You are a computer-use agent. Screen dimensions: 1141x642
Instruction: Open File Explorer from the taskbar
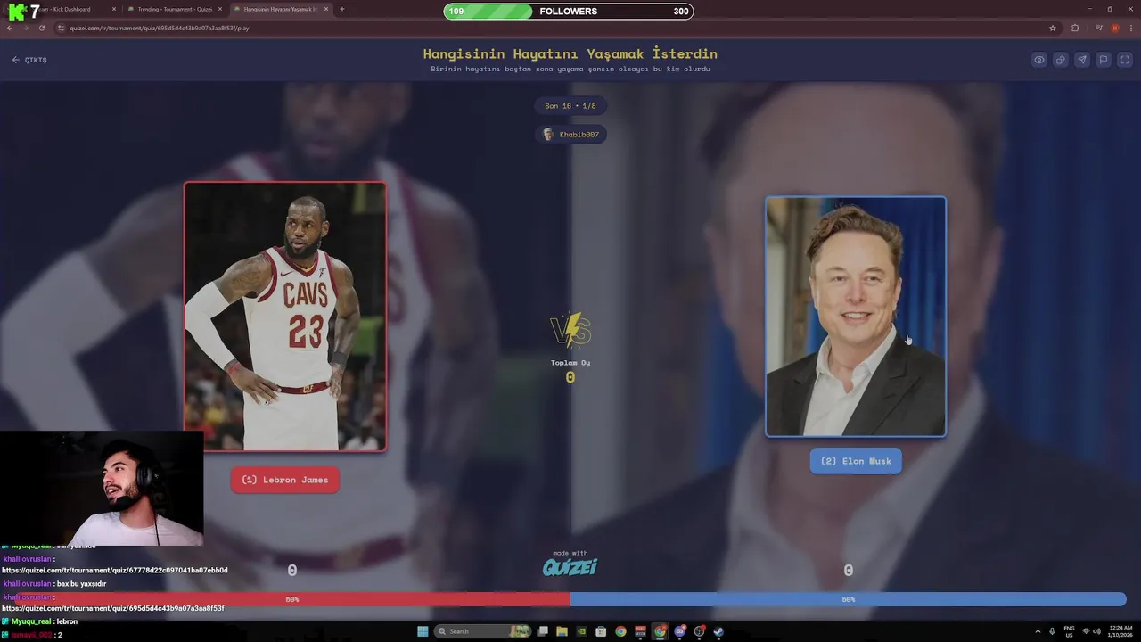pos(562,631)
